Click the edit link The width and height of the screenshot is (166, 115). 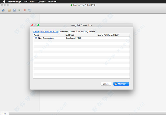(x=42, y=31)
